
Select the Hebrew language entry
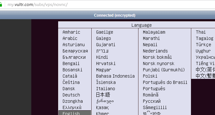point(102,51)
